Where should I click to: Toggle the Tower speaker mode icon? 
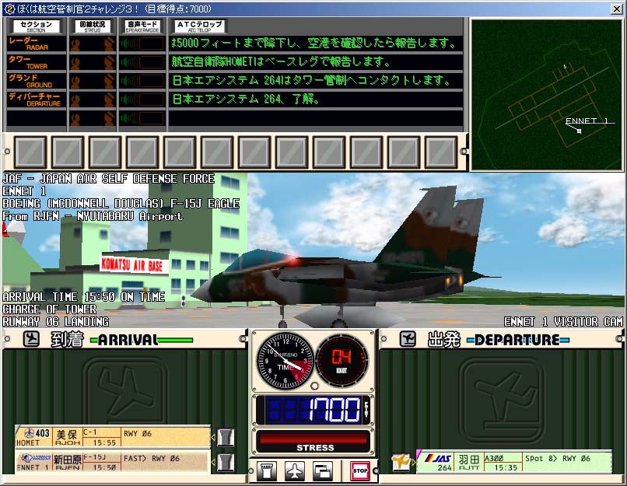point(142,62)
